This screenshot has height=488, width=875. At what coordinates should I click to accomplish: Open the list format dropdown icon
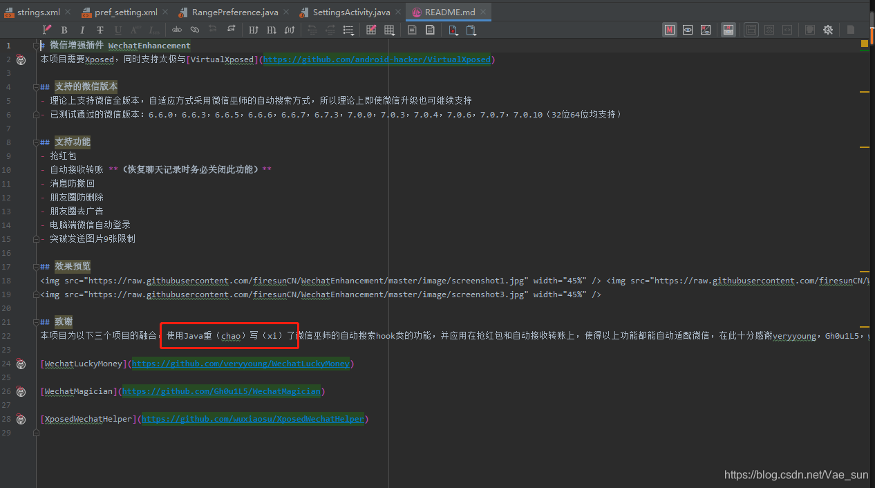point(349,30)
